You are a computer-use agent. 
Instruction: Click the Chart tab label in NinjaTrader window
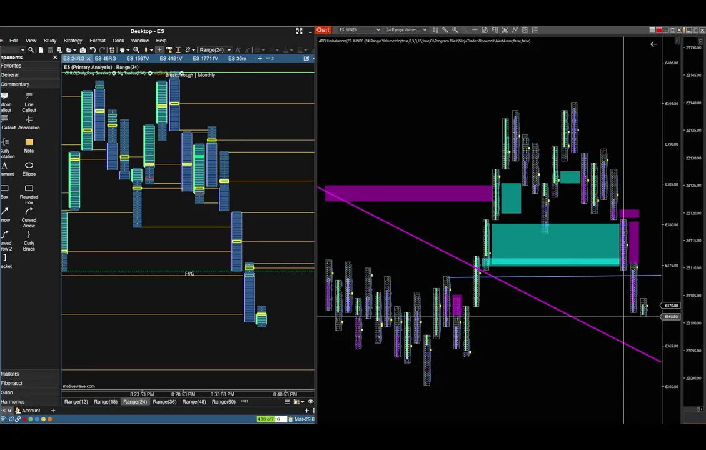point(323,30)
